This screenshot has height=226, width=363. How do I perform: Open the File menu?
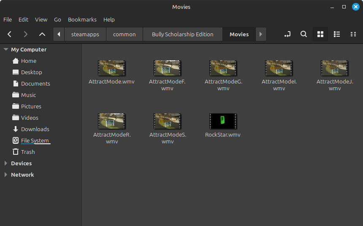(8, 20)
